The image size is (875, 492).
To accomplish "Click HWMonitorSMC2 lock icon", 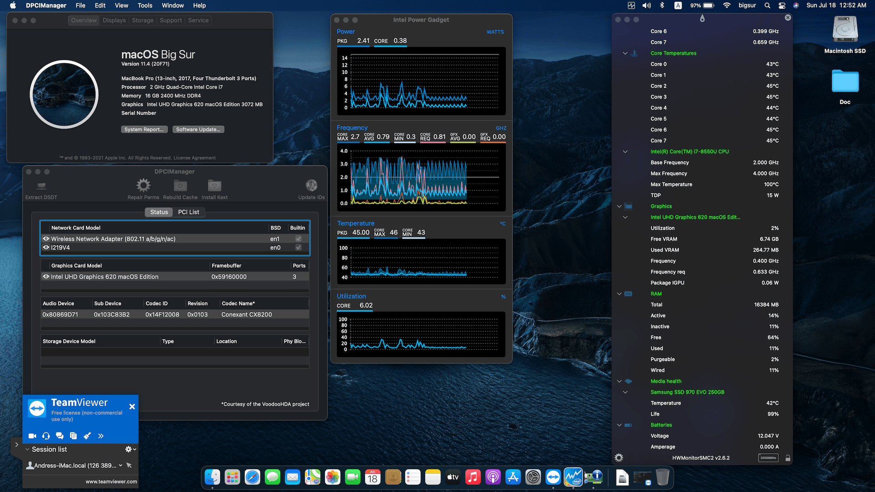I will 788,458.
